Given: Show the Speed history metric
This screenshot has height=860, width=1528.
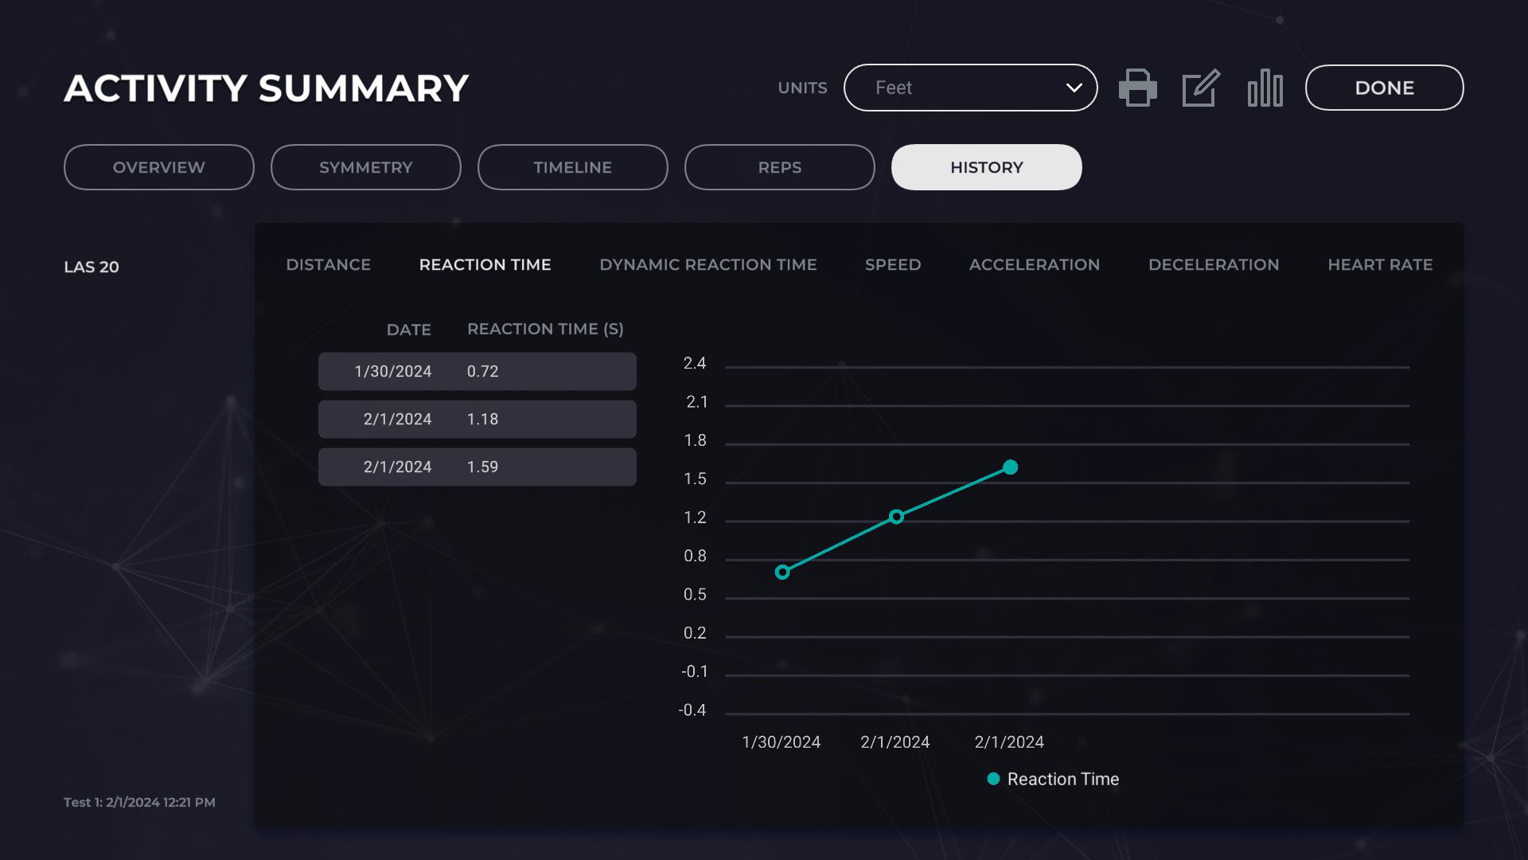Looking at the screenshot, I should [x=893, y=264].
